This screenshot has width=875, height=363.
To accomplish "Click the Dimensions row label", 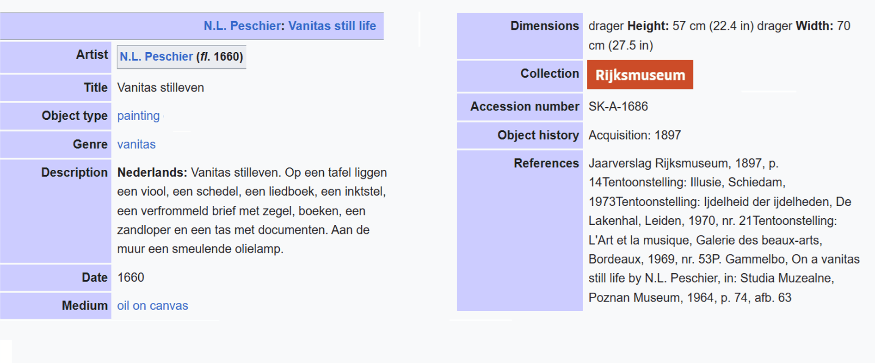I will [x=544, y=26].
